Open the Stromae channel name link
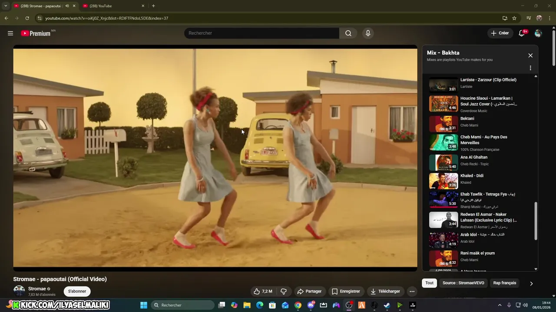This screenshot has height=312, width=556. tap(37, 289)
